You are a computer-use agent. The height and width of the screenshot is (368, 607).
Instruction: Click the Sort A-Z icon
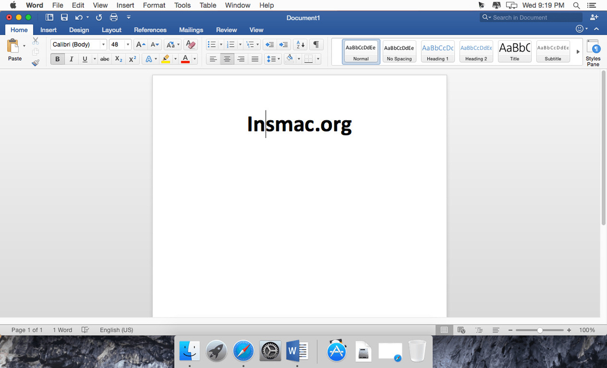click(x=300, y=44)
